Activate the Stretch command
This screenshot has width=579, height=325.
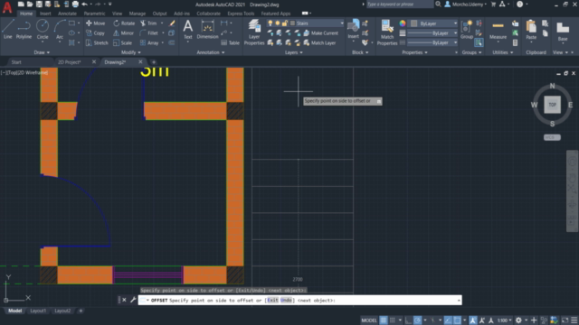[x=97, y=43]
